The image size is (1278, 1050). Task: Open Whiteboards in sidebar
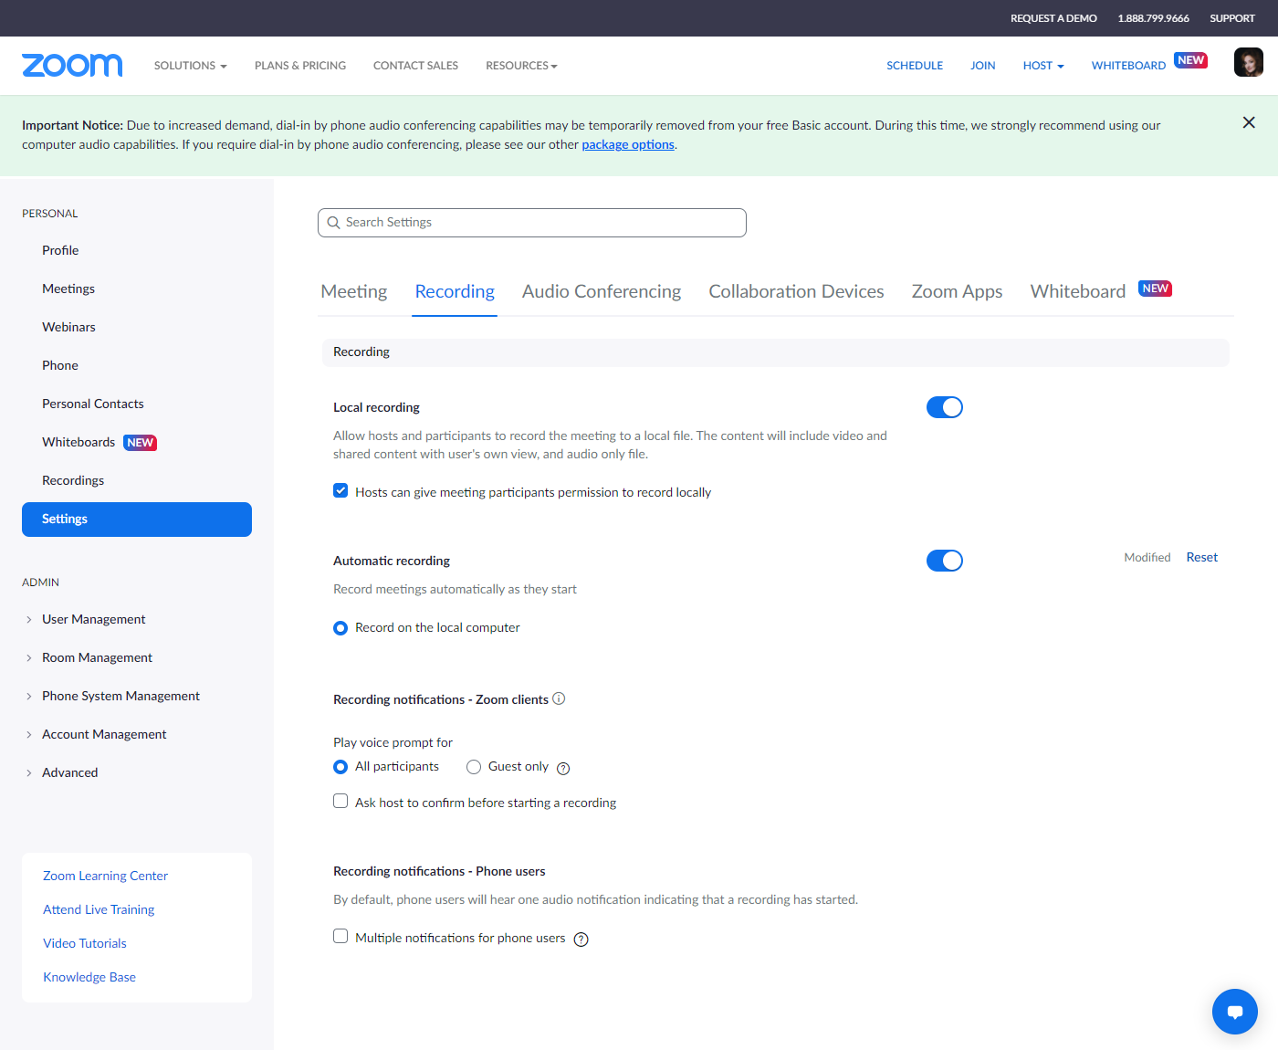coord(79,442)
